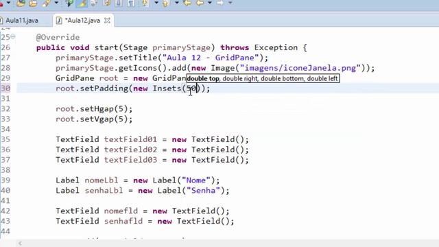
Task: Click the textField01 variable name
Action: click(130, 139)
